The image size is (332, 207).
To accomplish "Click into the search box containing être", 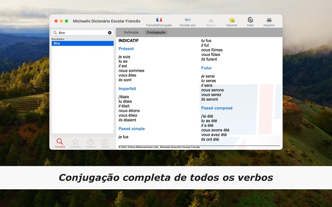I will (x=82, y=33).
